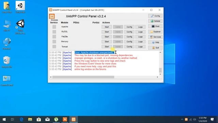
Task: Open This PC desktop icon
Action: (7, 25)
